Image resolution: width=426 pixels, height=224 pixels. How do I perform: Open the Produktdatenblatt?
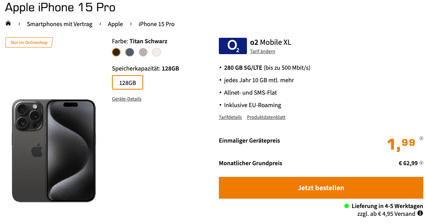click(x=266, y=117)
